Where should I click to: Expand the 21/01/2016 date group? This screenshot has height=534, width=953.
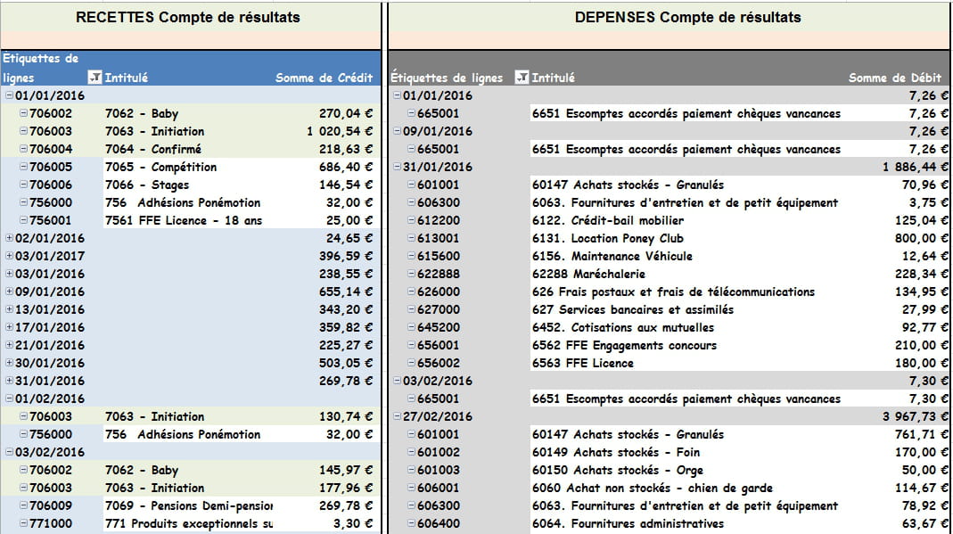click(x=9, y=345)
